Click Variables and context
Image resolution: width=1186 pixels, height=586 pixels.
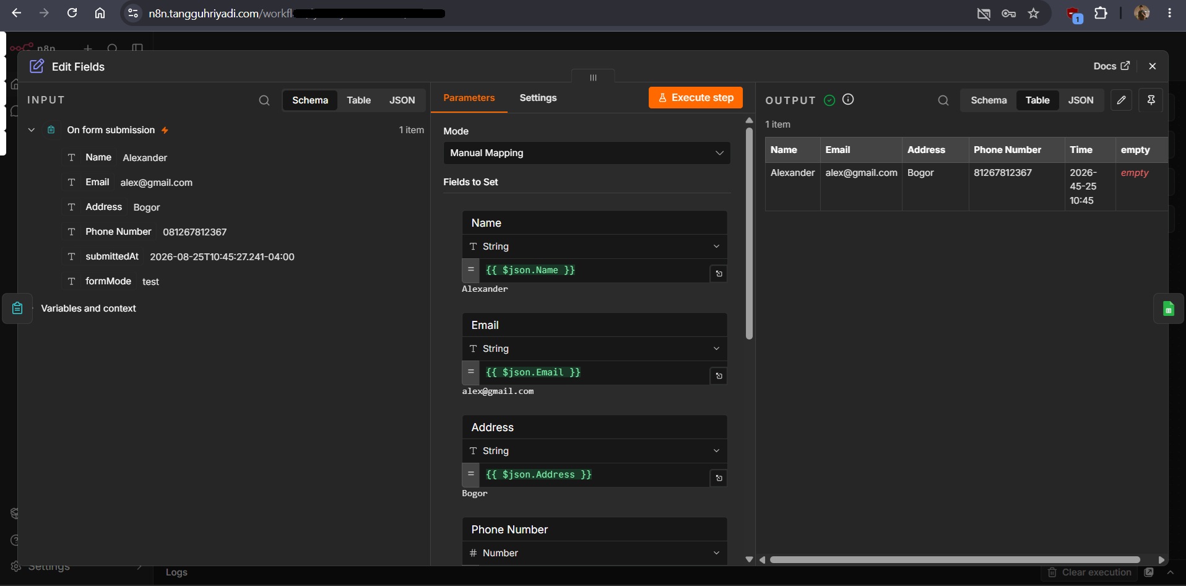pyautogui.click(x=89, y=308)
